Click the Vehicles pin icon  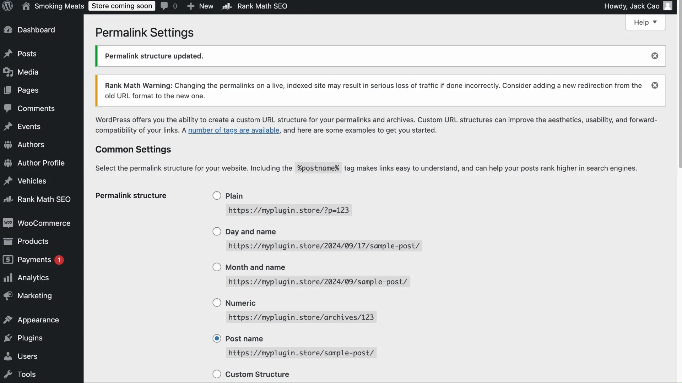(8, 181)
